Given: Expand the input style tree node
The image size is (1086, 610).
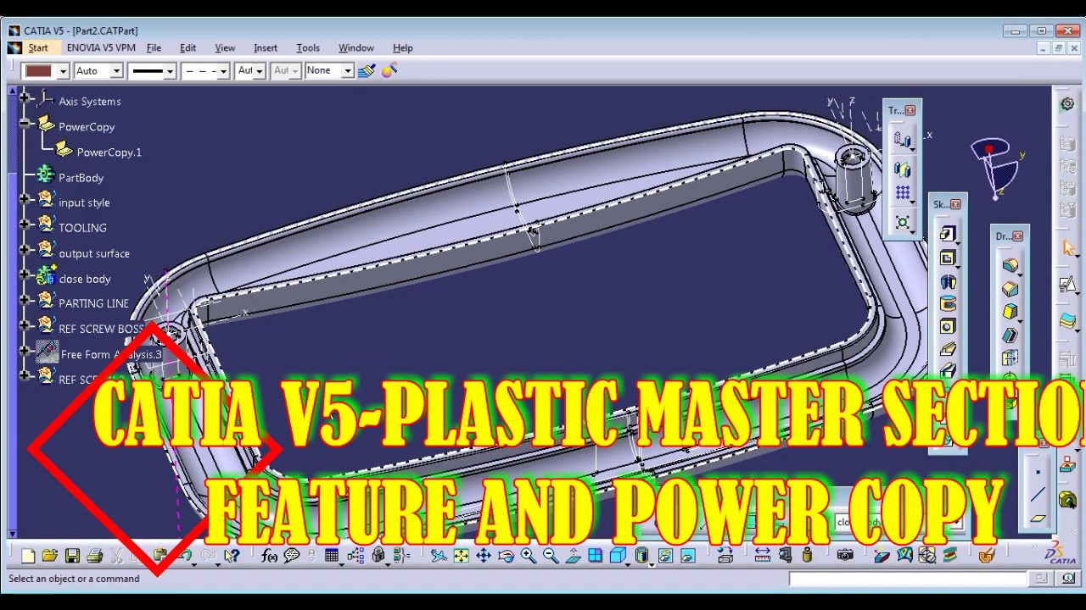Looking at the screenshot, I should click(x=24, y=199).
